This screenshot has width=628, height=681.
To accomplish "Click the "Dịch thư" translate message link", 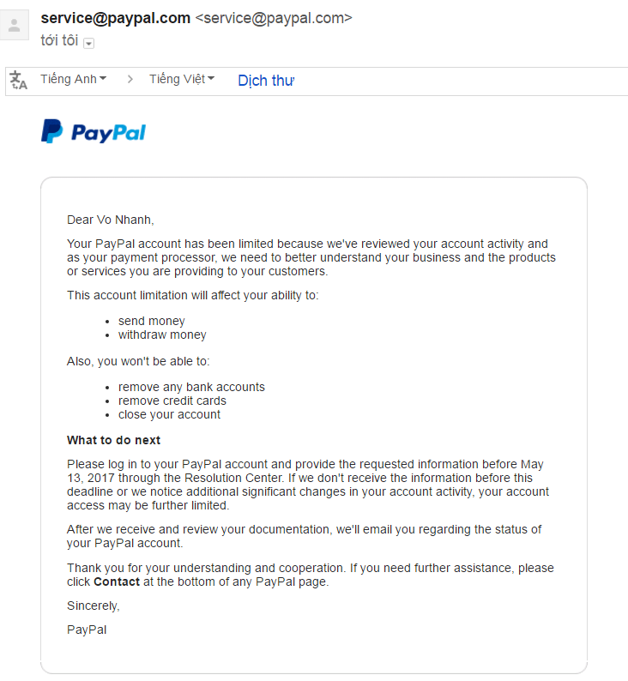I will coord(266,81).
